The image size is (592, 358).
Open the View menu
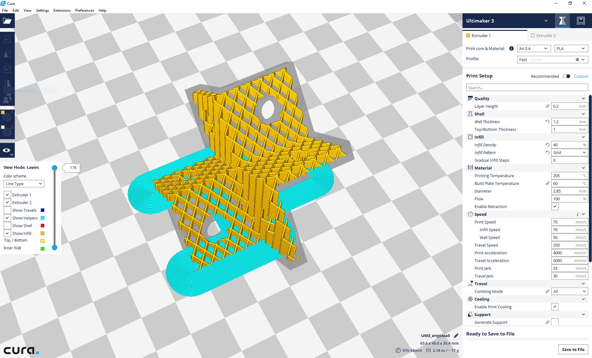tap(27, 10)
